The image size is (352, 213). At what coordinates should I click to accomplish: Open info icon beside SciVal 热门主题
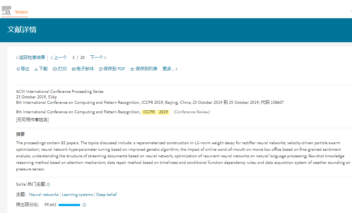point(48,185)
